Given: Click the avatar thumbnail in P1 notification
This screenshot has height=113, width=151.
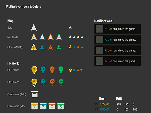Looking at the screenshot, I should point(99,29).
